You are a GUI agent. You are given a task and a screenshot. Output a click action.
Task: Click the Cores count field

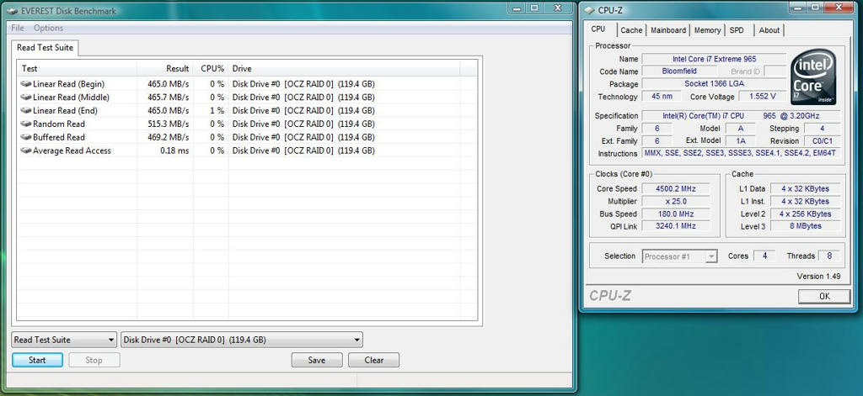(764, 256)
